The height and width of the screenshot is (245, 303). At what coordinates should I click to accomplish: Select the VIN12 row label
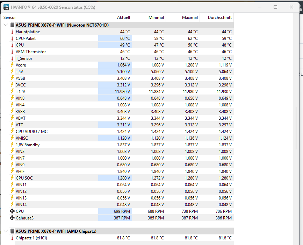pyautogui.click(x=21, y=191)
